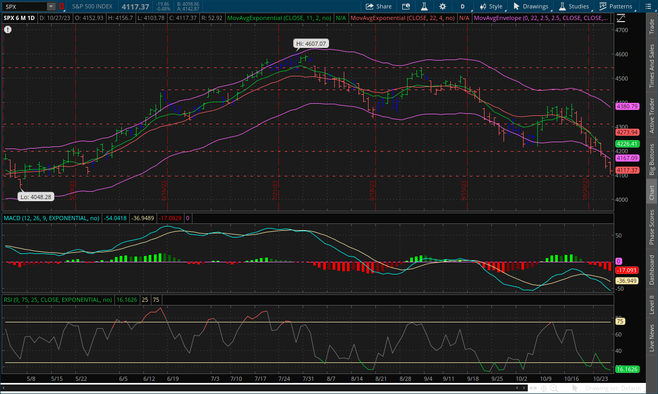Open the Big Buttons side tab
Screen dimensions: 658x394
652,159
